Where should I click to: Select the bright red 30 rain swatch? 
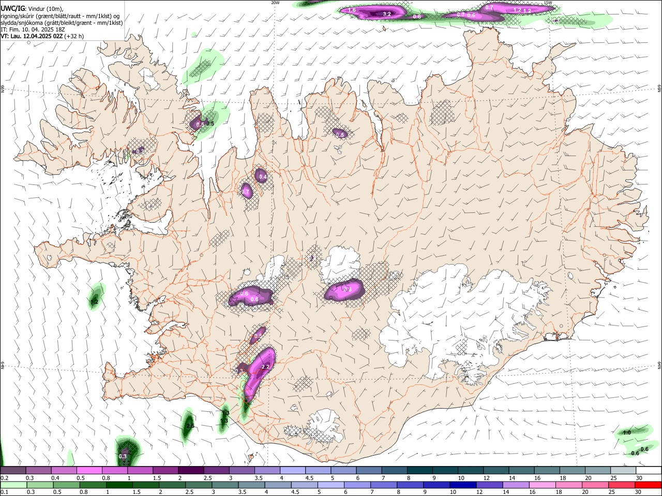click(649, 485)
